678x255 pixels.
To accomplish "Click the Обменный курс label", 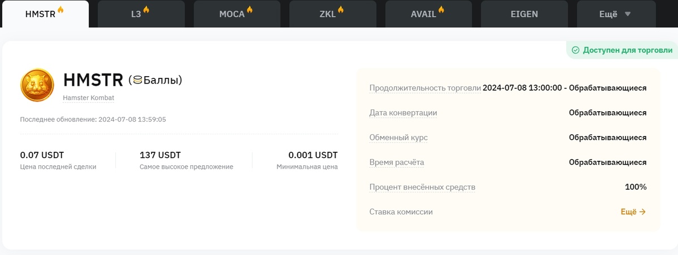I will tap(398, 138).
